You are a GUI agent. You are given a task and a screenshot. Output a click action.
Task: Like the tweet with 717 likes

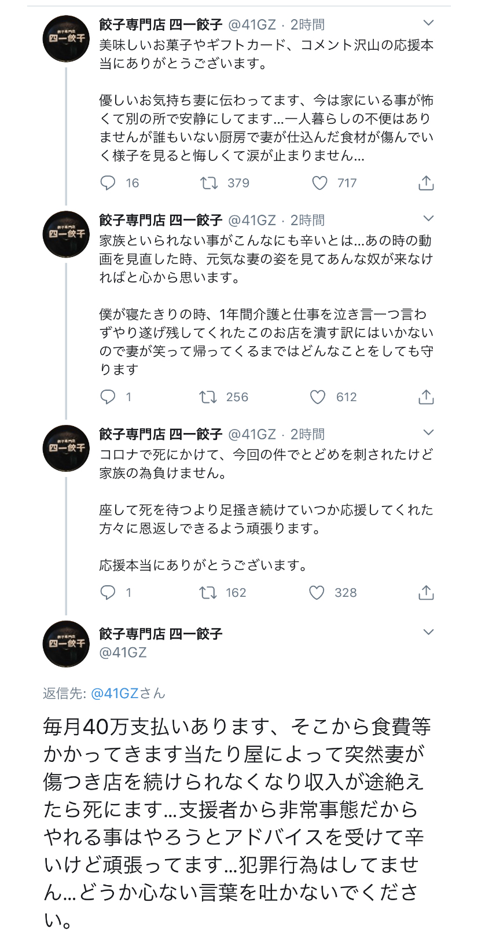[x=319, y=184]
